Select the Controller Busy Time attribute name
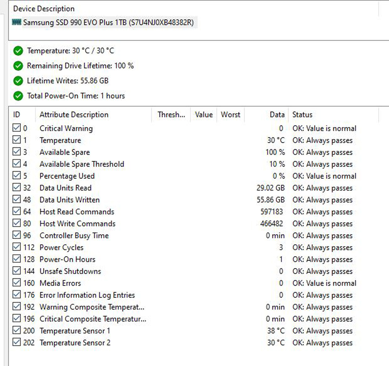 [x=74, y=236]
